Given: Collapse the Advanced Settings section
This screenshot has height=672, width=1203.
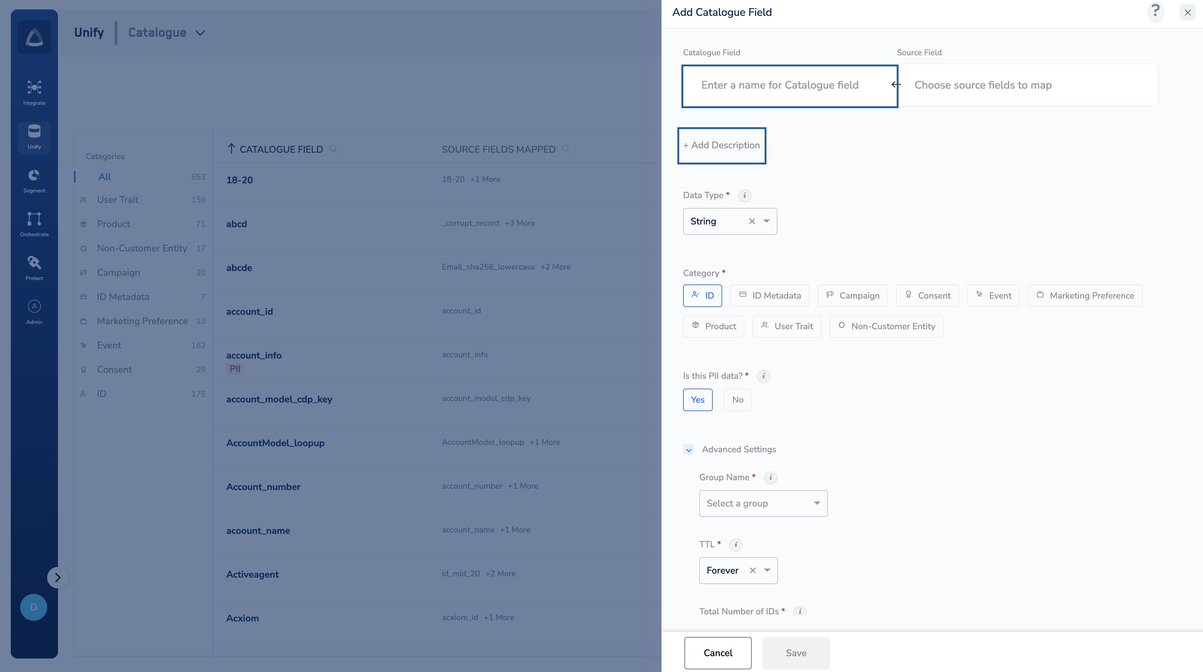Looking at the screenshot, I should point(688,450).
